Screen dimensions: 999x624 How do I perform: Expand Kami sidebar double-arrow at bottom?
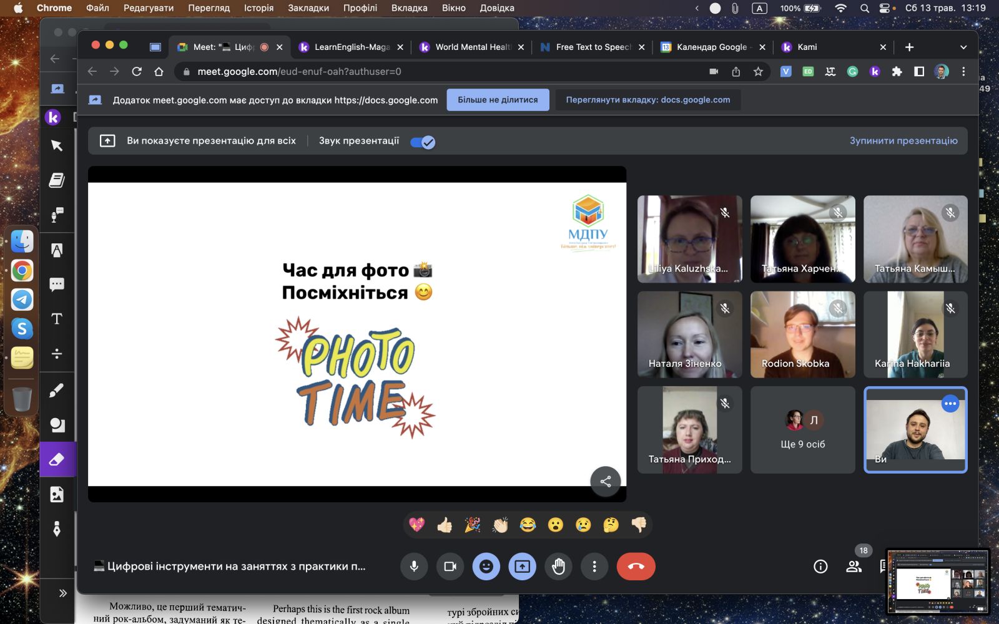pos(62,593)
